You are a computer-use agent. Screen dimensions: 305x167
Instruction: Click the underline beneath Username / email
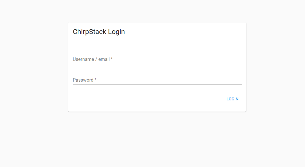pyautogui.click(x=157, y=64)
